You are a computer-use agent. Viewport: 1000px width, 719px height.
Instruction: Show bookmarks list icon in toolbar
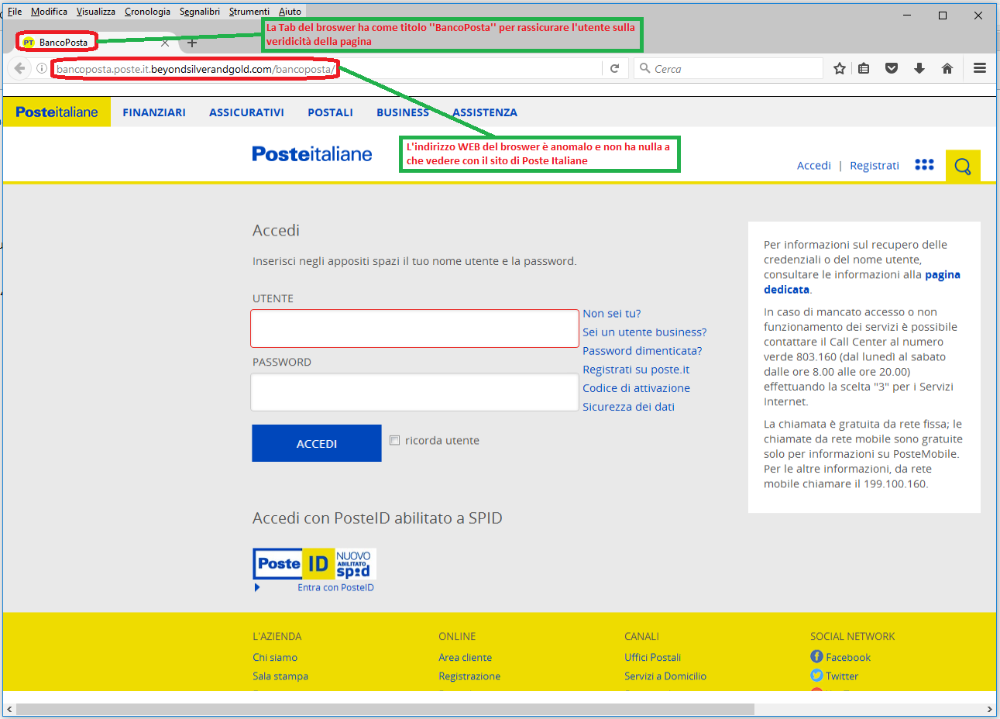(x=864, y=69)
